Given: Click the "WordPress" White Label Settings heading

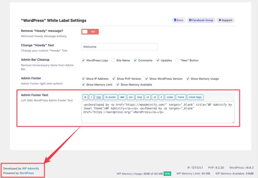Looking at the screenshot, I should (x=54, y=20).
